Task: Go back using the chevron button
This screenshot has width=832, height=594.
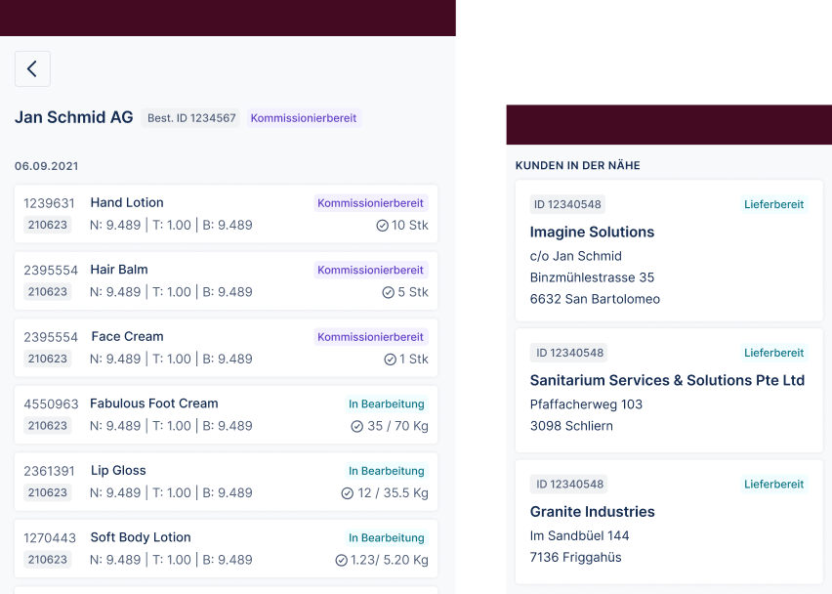Action: pyautogui.click(x=32, y=69)
